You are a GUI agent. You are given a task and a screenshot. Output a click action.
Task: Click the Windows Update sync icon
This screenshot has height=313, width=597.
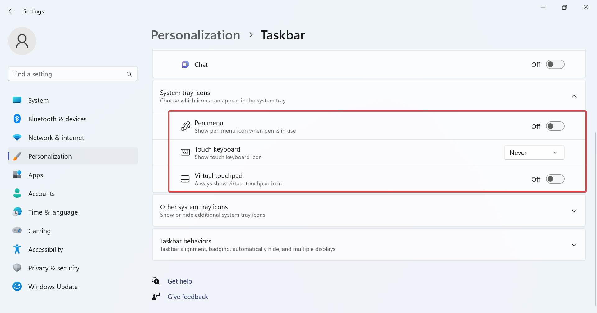tap(17, 286)
